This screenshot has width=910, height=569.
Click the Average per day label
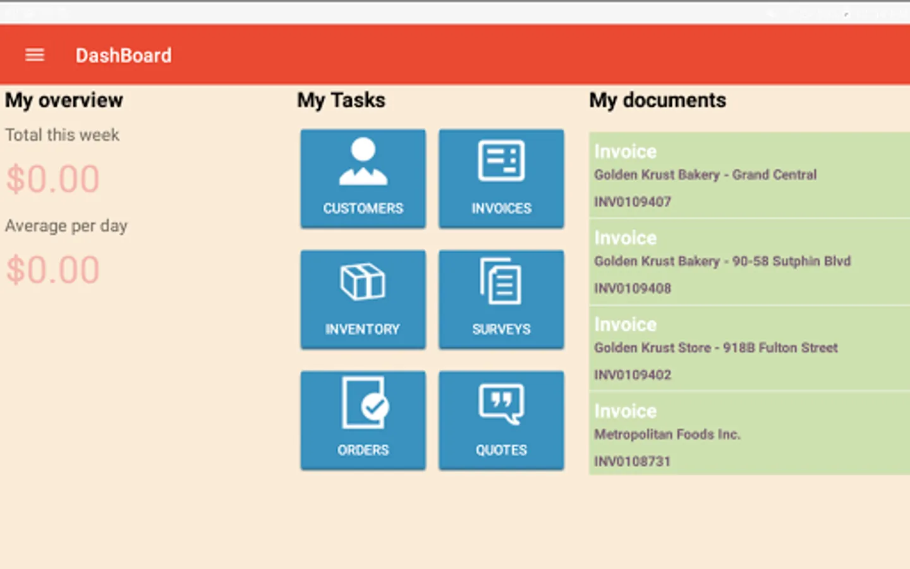66,226
